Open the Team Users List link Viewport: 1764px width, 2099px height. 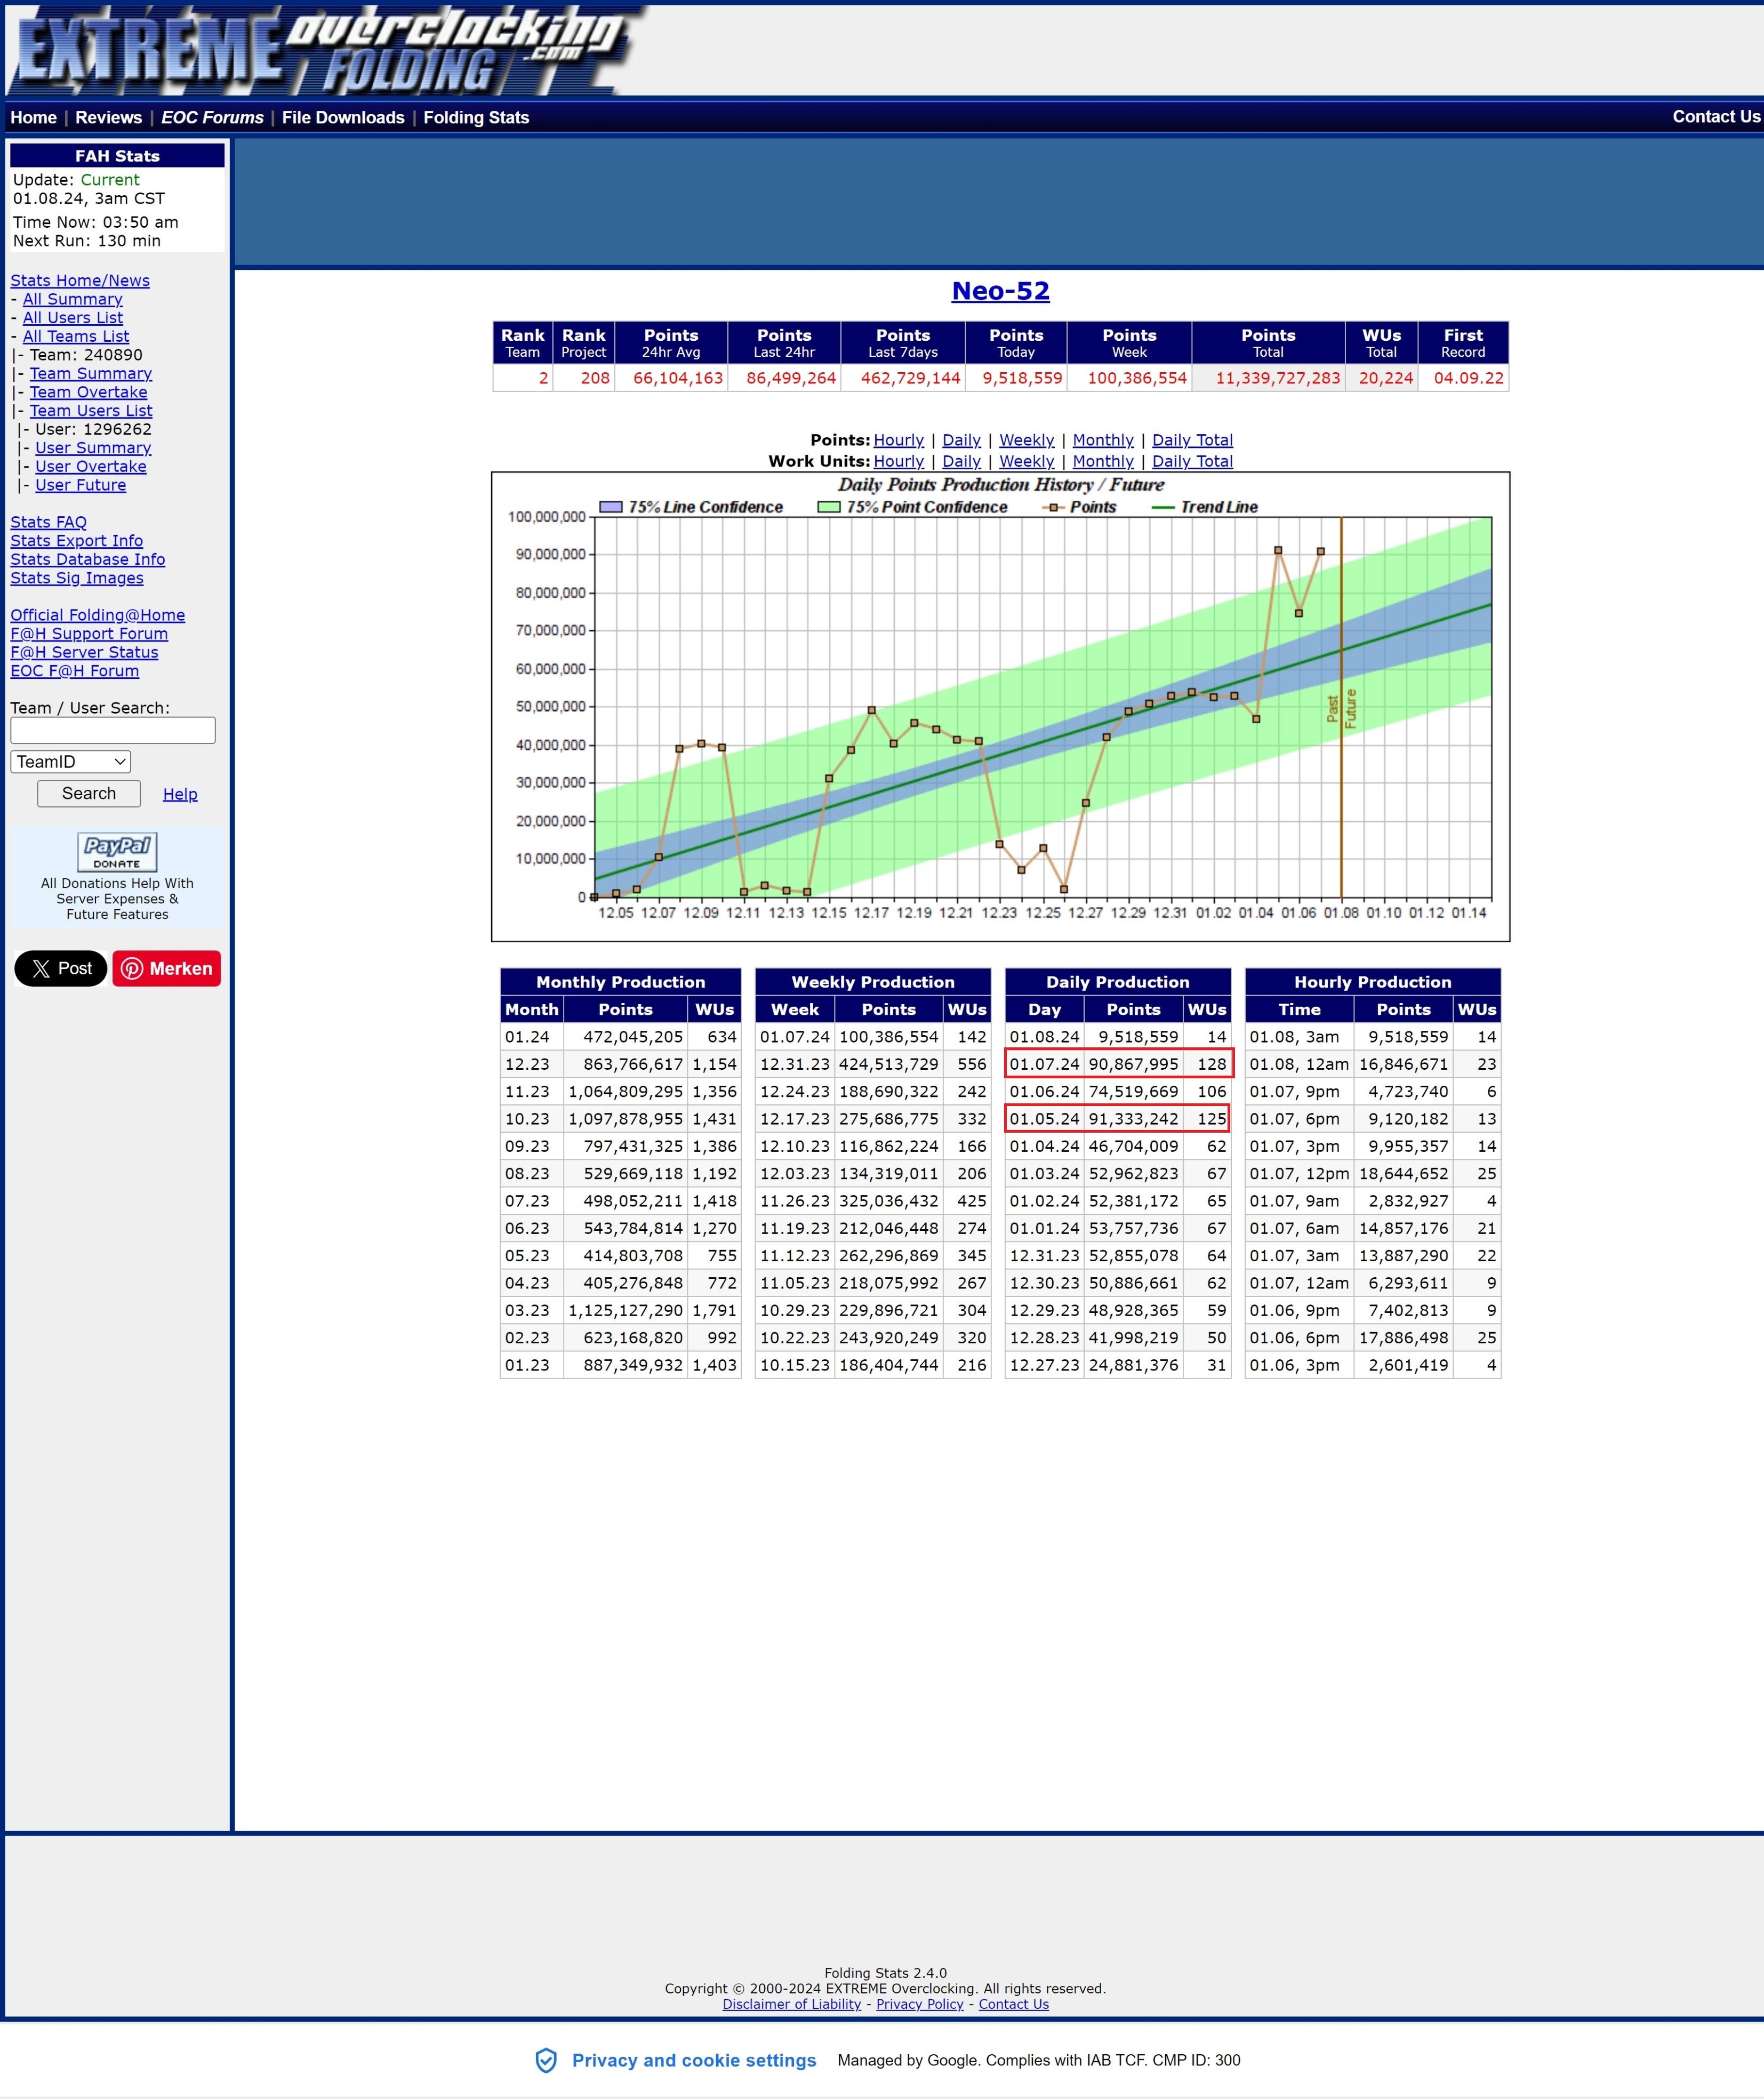click(x=91, y=410)
